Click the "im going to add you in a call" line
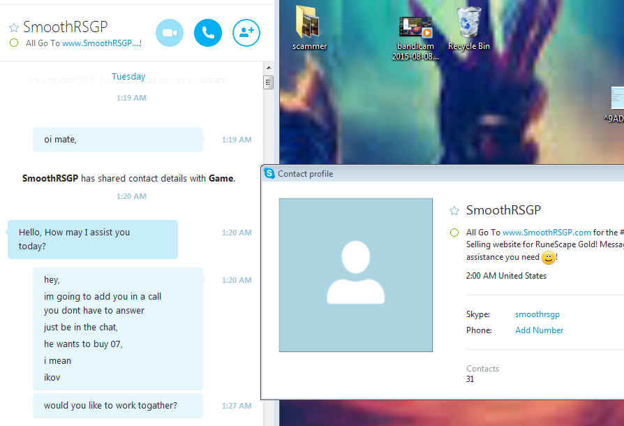 103,297
